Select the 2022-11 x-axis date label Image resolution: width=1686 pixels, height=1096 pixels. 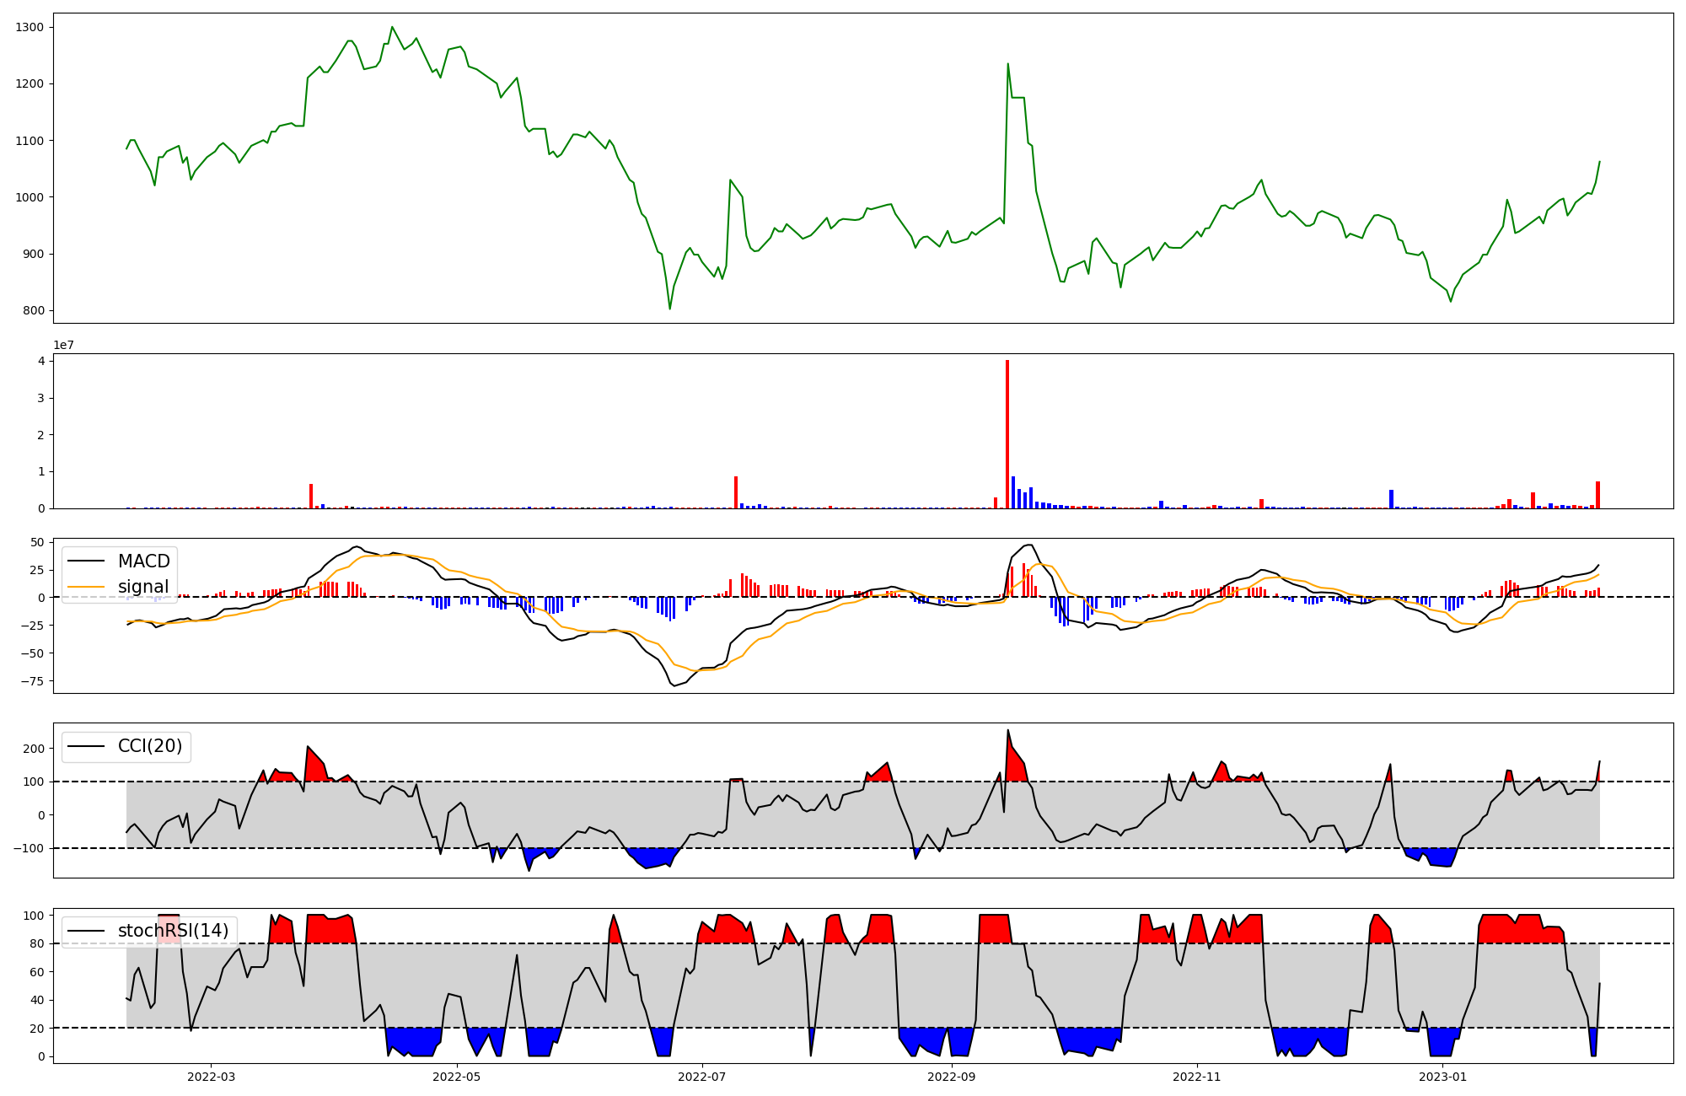click(x=1197, y=1077)
